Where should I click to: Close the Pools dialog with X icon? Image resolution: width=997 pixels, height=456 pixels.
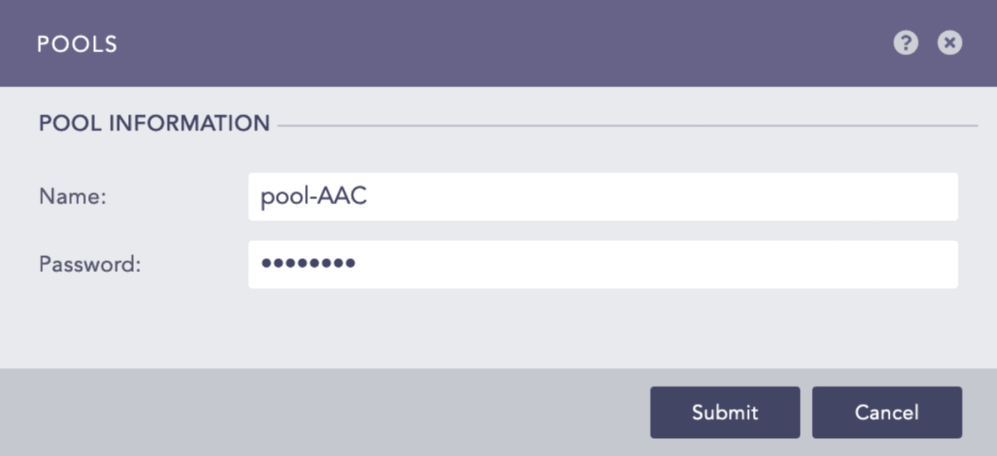pos(949,43)
